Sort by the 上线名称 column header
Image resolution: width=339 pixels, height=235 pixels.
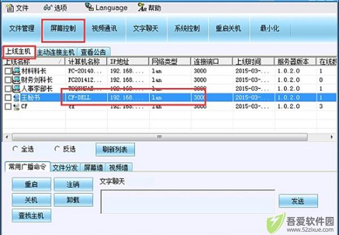(34, 62)
